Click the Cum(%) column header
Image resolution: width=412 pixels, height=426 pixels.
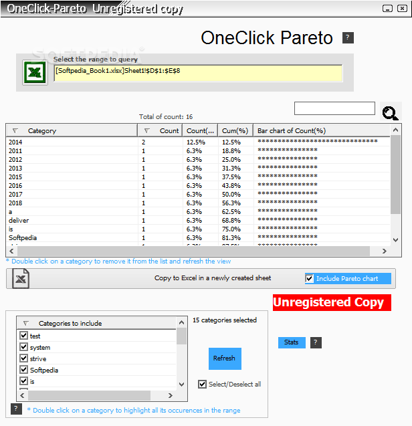235,130
